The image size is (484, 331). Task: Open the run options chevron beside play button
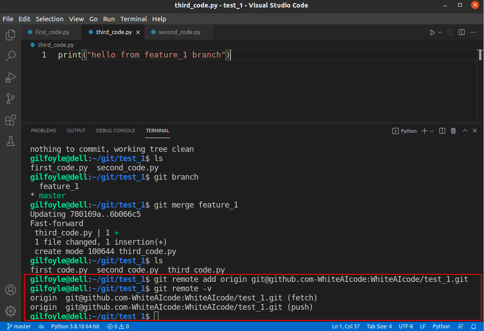pos(439,32)
